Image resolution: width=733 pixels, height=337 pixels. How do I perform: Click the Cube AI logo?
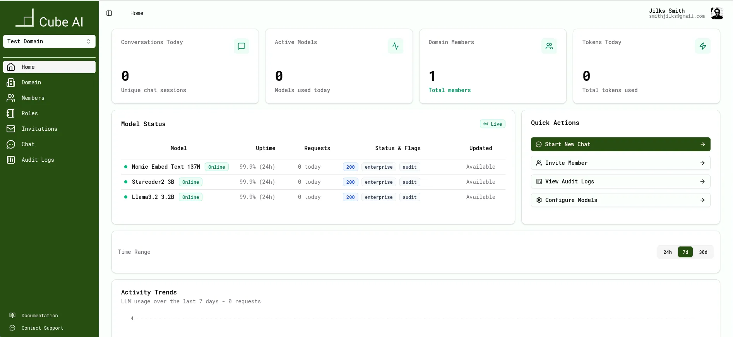coord(50,19)
